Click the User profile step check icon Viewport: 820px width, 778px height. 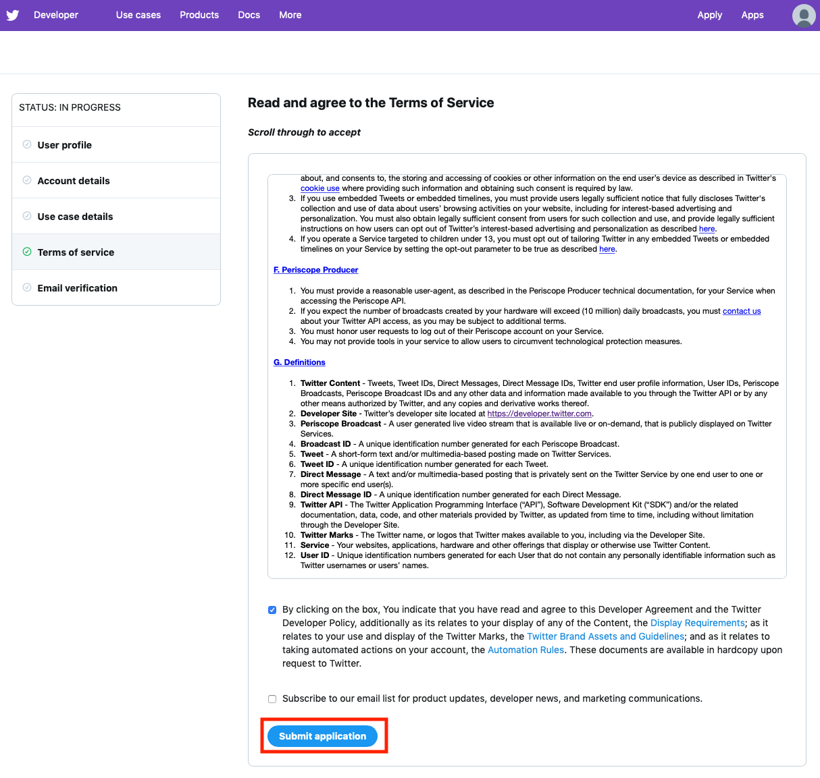[27, 144]
